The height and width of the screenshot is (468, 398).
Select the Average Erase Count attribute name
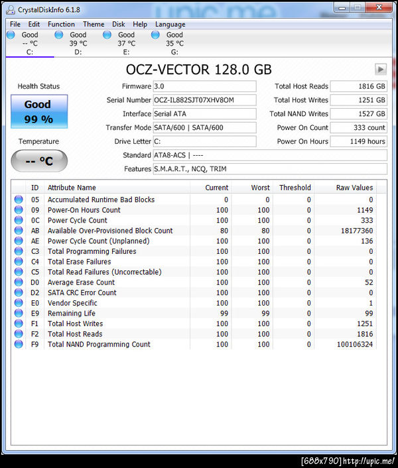(x=81, y=282)
